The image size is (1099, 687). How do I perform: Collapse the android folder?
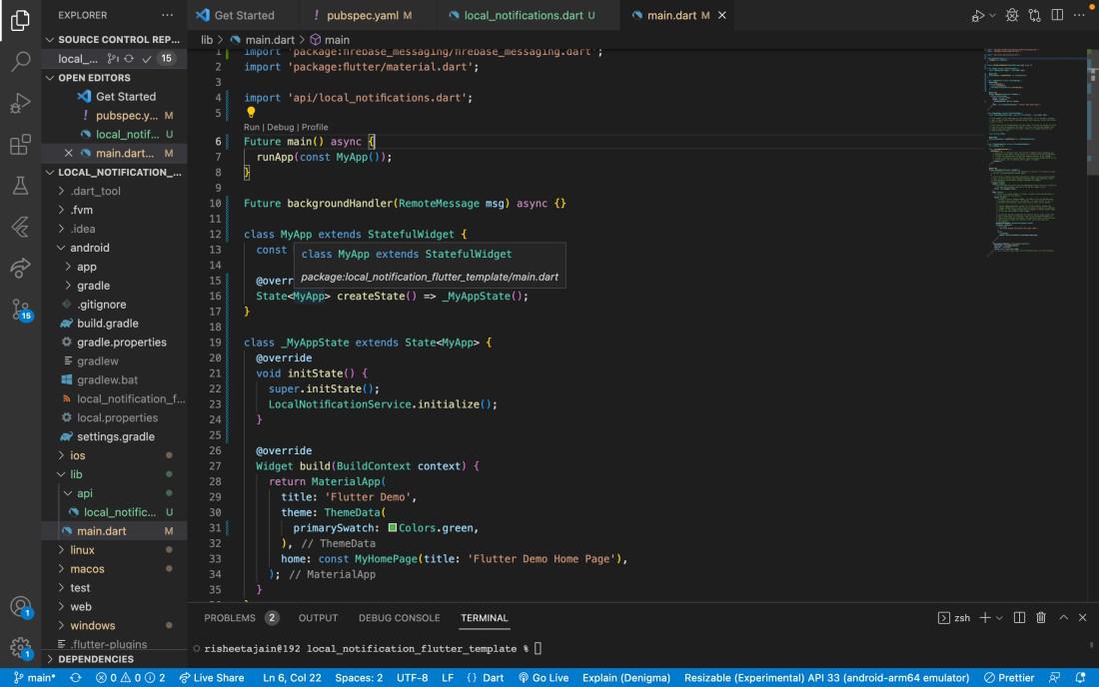click(x=89, y=248)
